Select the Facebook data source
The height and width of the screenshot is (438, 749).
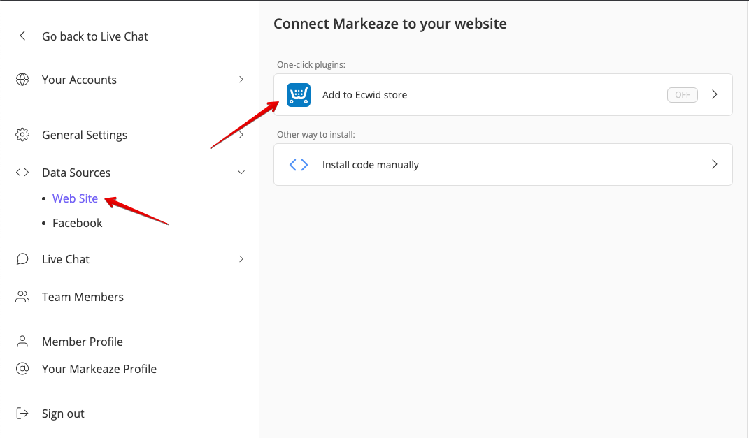point(78,223)
